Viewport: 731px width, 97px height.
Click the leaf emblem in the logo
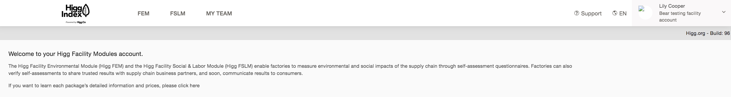pyautogui.click(x=86, y=10)
